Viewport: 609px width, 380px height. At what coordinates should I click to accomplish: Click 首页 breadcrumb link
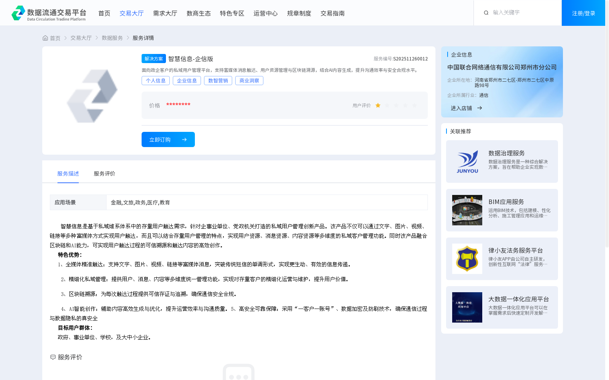pos(55,38)
